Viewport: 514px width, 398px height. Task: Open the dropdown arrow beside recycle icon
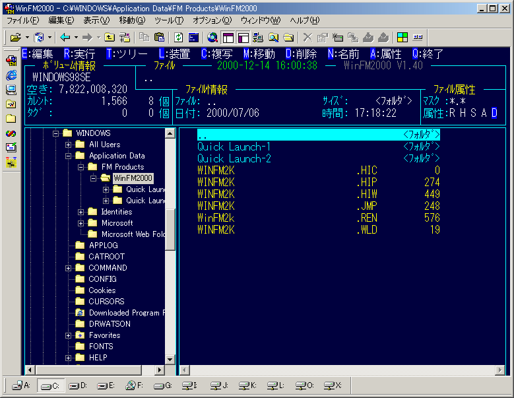[49, 38]
